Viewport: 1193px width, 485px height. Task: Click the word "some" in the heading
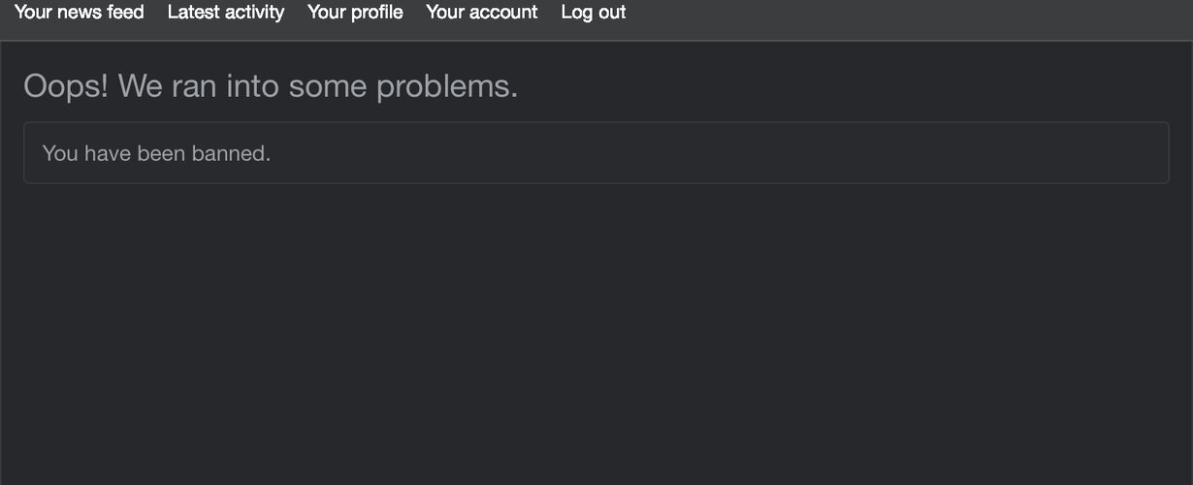pos(328,86)
